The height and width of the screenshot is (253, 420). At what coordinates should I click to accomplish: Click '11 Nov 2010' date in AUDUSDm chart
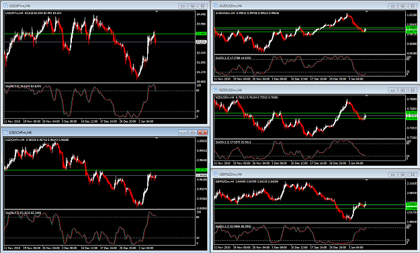[x=222, y=79]
